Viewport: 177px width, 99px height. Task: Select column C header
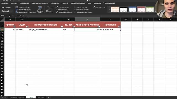(x=46, y=20)
